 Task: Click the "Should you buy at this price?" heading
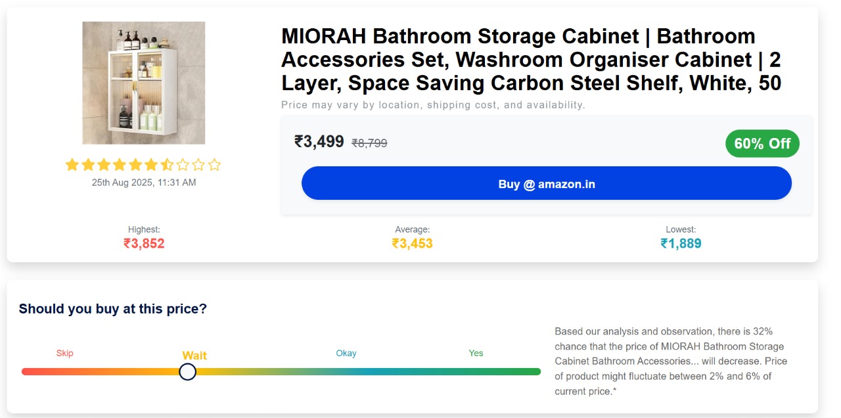click(113, 309)
